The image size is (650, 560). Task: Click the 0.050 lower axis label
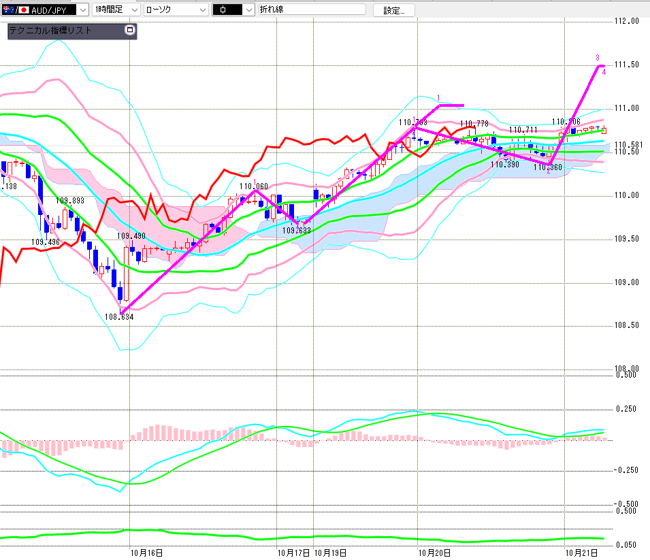(626, 545)
